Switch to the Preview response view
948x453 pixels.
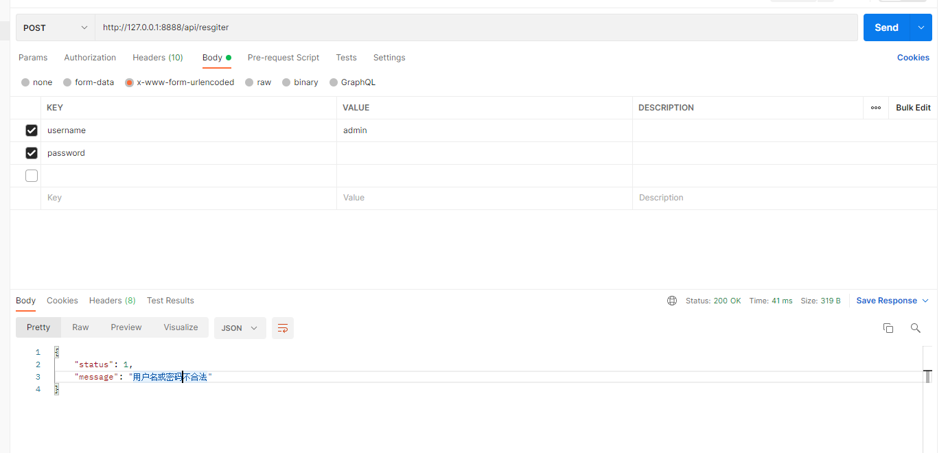(x=126, y=327)
